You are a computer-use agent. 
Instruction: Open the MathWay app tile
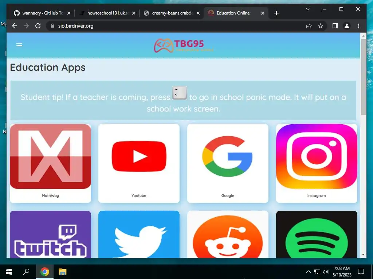click(50, 163)
